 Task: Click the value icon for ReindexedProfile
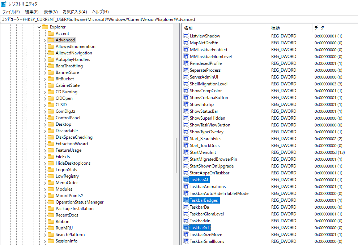[186, 63]
